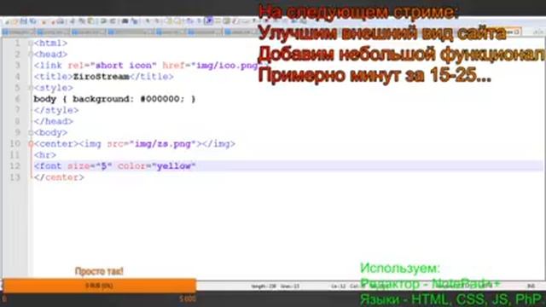Click line number 6 in the margin
The image size is (546, 307).
(x=17, y=99)
